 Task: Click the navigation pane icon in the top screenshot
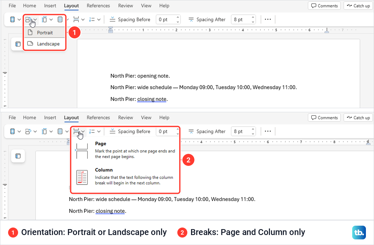(x=18, y=44)
